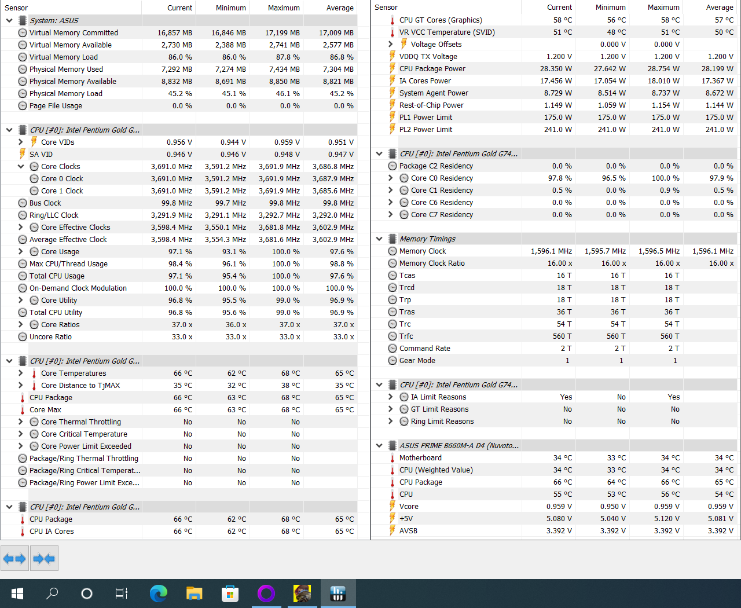This screenshot has height=608, width=741.
Task: Select the Core 0 Clock row
Action: coord(178,178)
